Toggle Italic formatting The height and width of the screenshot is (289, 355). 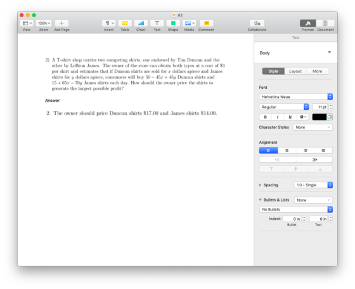pyautogui.click(x=278, y=117)
